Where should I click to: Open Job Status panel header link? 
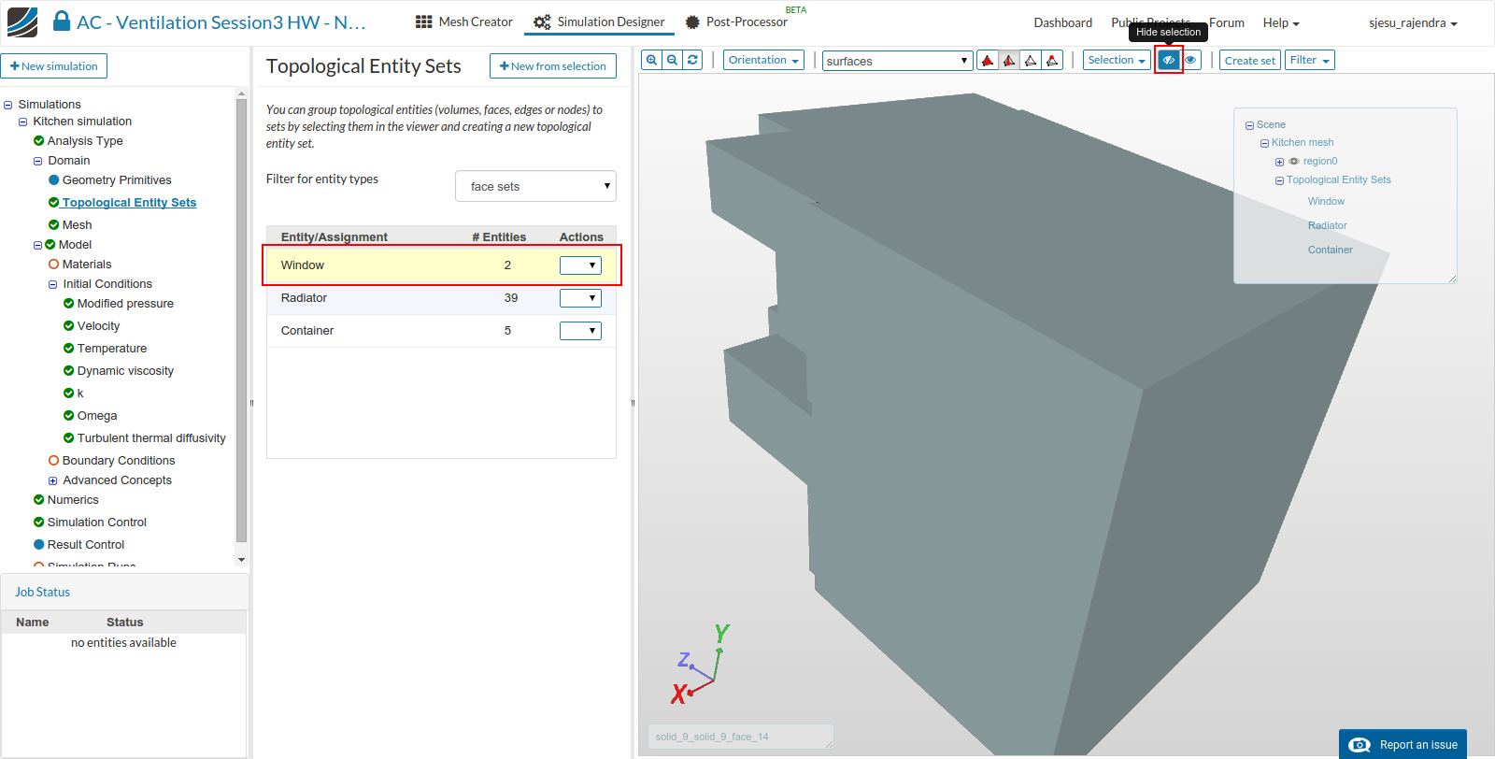42,593
